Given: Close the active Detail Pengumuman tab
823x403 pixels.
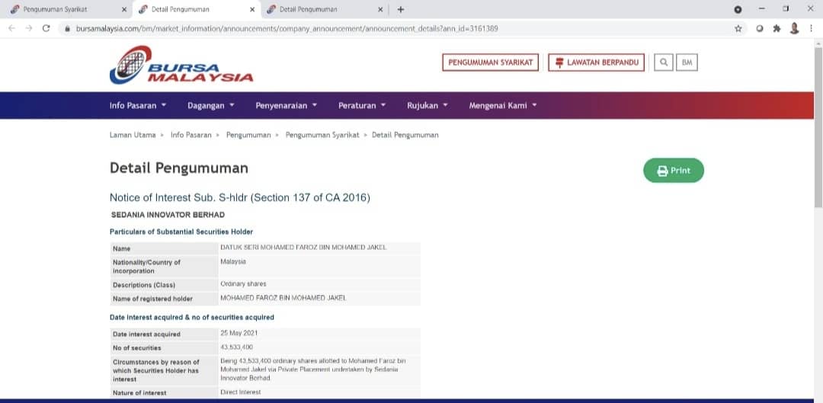Looking at the screenshot, I should point(252,9).
